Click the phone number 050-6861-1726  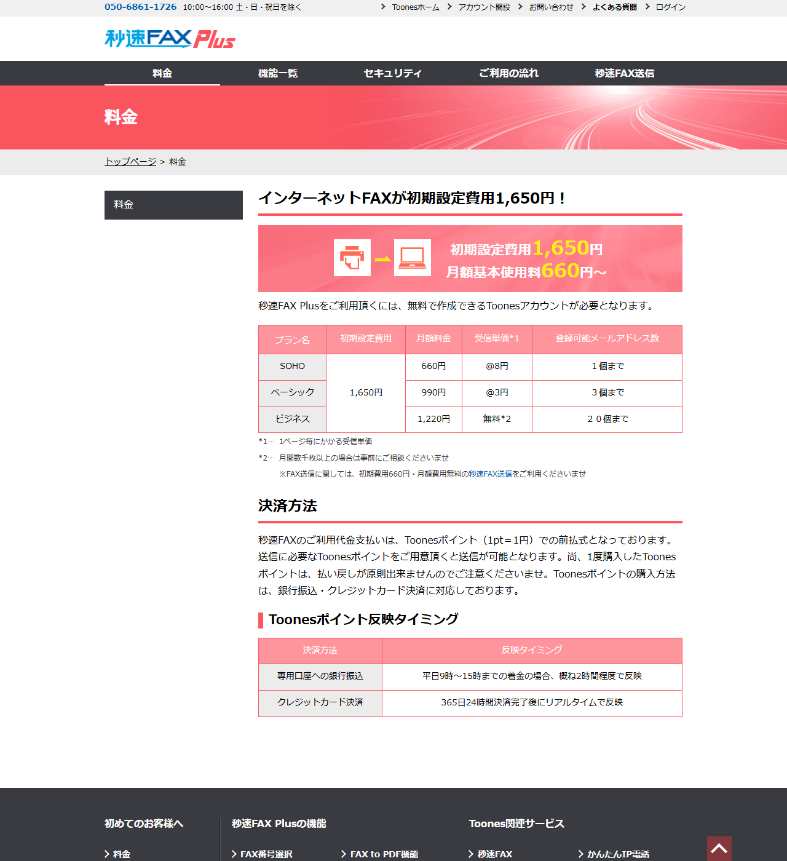click(140, 7)
